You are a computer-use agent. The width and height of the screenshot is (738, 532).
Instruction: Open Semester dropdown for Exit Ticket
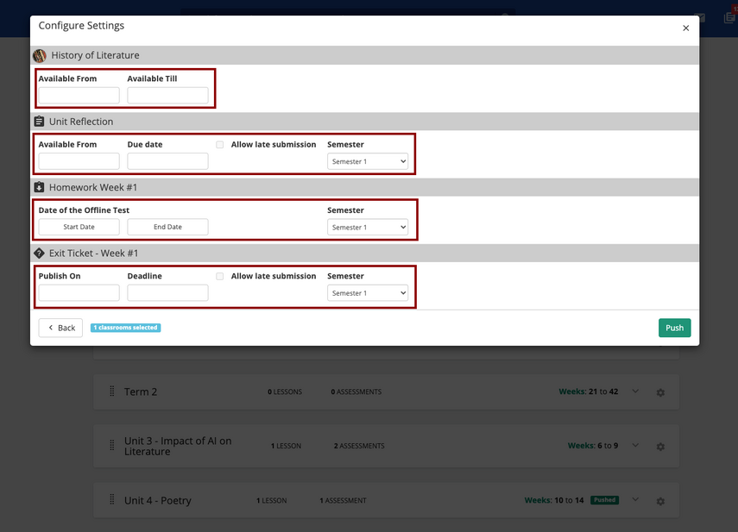pos(368,293)
